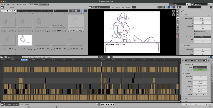Click the 01:02+08 playhead marker
213x108 pixels.
pos(24,60)
